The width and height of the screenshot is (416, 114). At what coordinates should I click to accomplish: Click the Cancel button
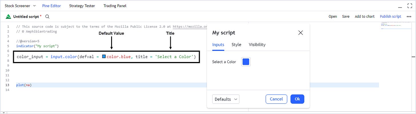tap(276, 99)
